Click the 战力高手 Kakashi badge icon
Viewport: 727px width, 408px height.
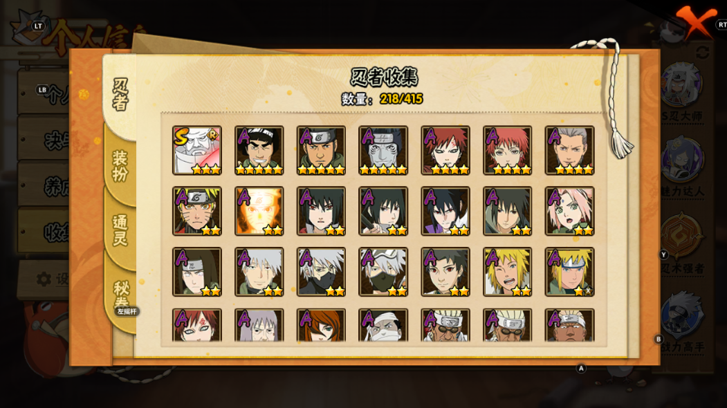tap(681, 315)
